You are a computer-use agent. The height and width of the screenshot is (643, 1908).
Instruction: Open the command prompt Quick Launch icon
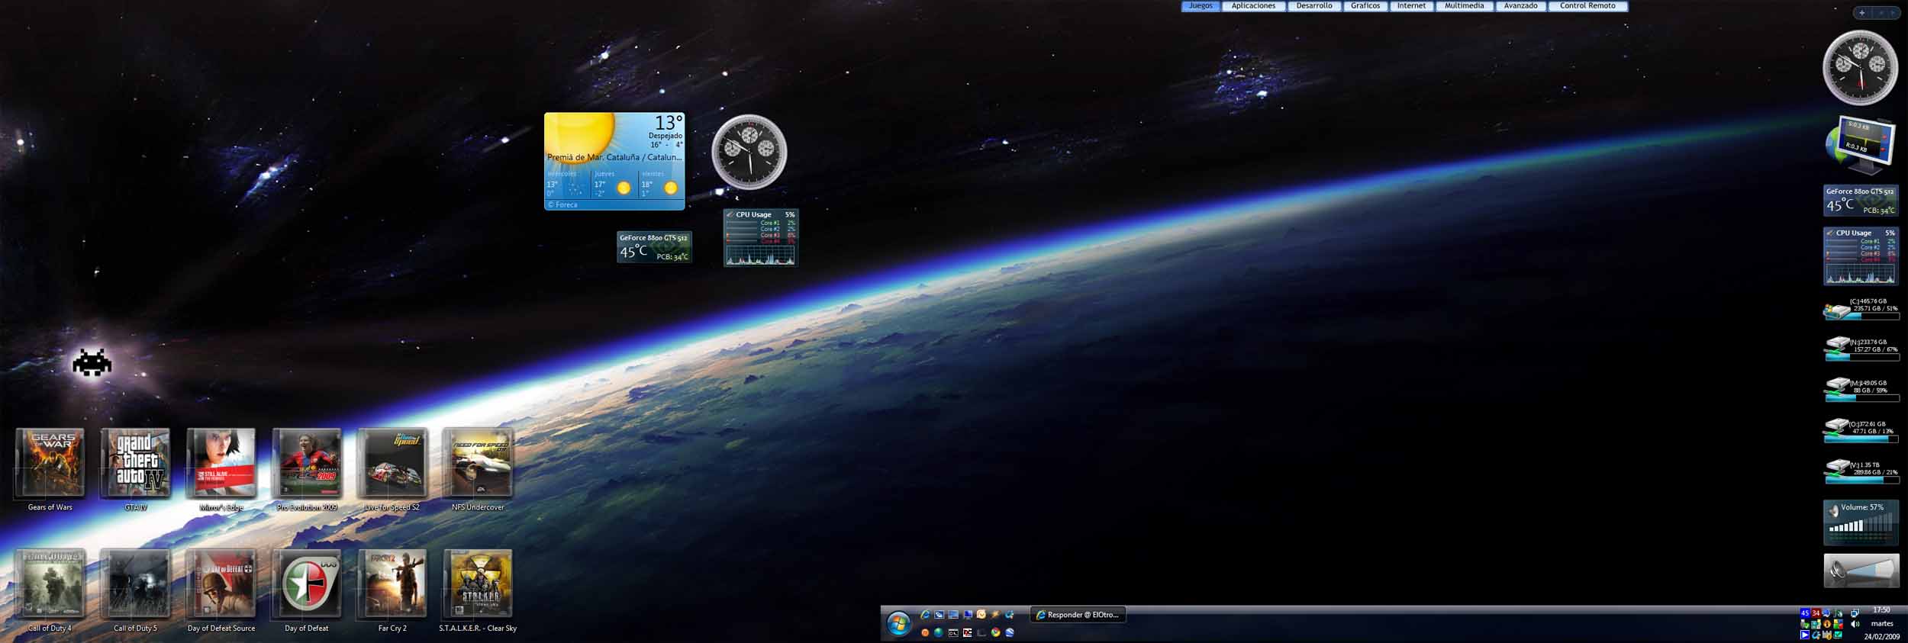(x=953, y=632)
